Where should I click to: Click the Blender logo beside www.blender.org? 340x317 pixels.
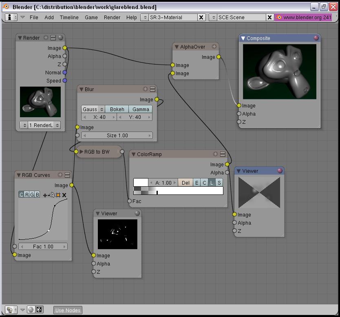click(x=279, y=17)
